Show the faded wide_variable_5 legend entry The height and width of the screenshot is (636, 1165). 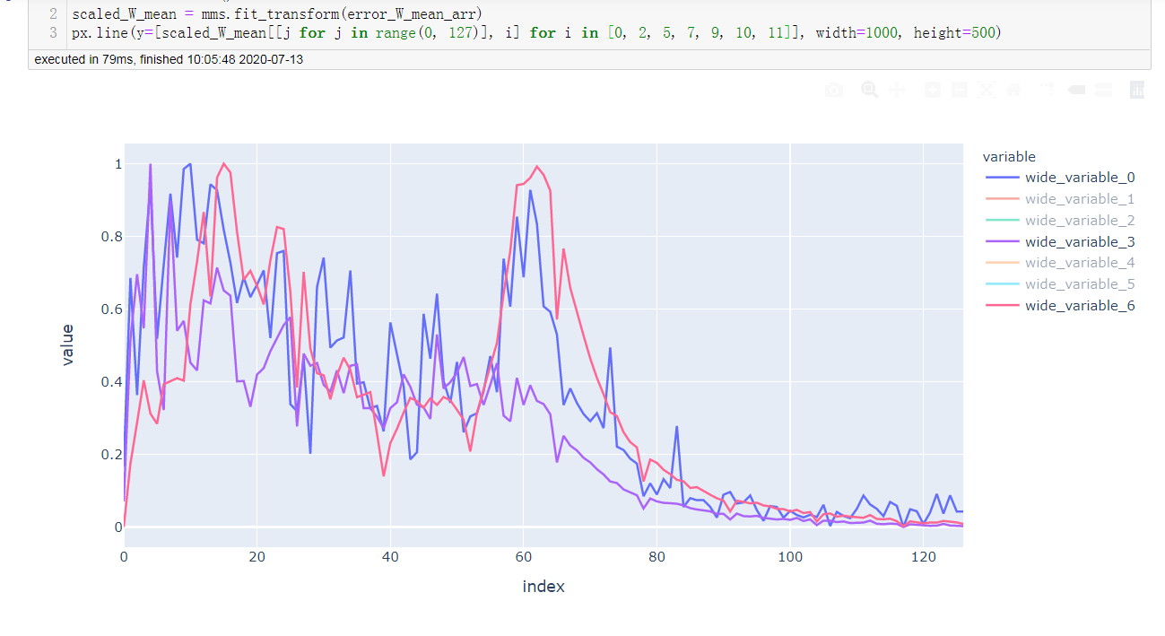coord(1080,283)
